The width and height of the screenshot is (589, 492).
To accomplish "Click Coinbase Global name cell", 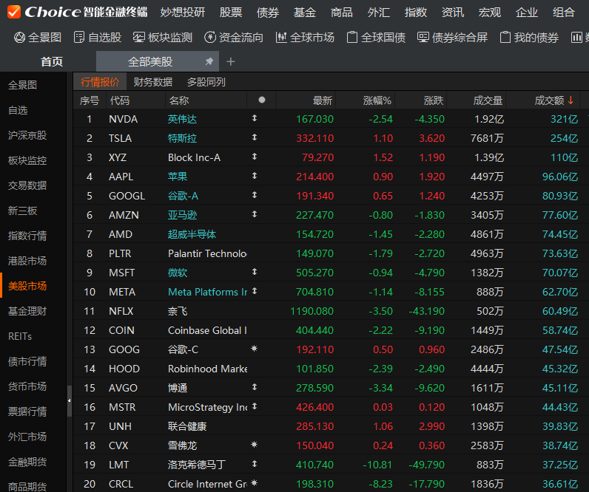I will (x=207, y=330).
